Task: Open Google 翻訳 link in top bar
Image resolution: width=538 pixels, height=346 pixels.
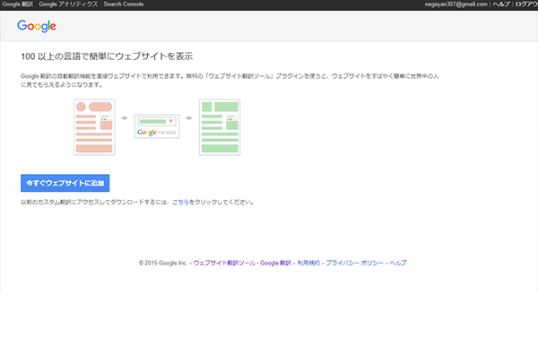Action: (x=18, y=4)
